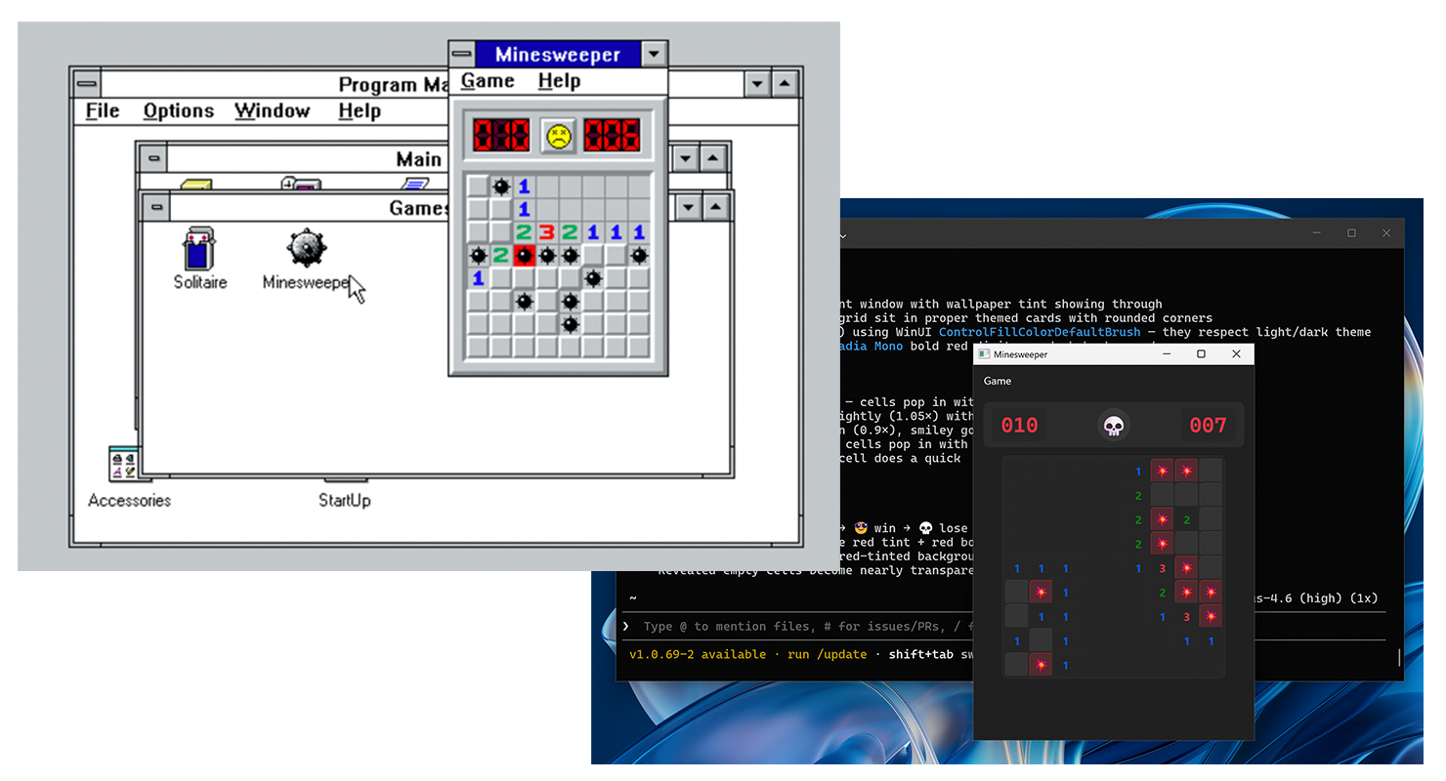Image resolution: width=1446 pixels, height=781 pixels.
Task: Click the red 3 cell in classic Minesweeper
Action: (547, 232)
